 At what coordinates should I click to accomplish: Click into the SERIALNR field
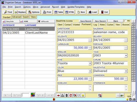click(75, 56)
